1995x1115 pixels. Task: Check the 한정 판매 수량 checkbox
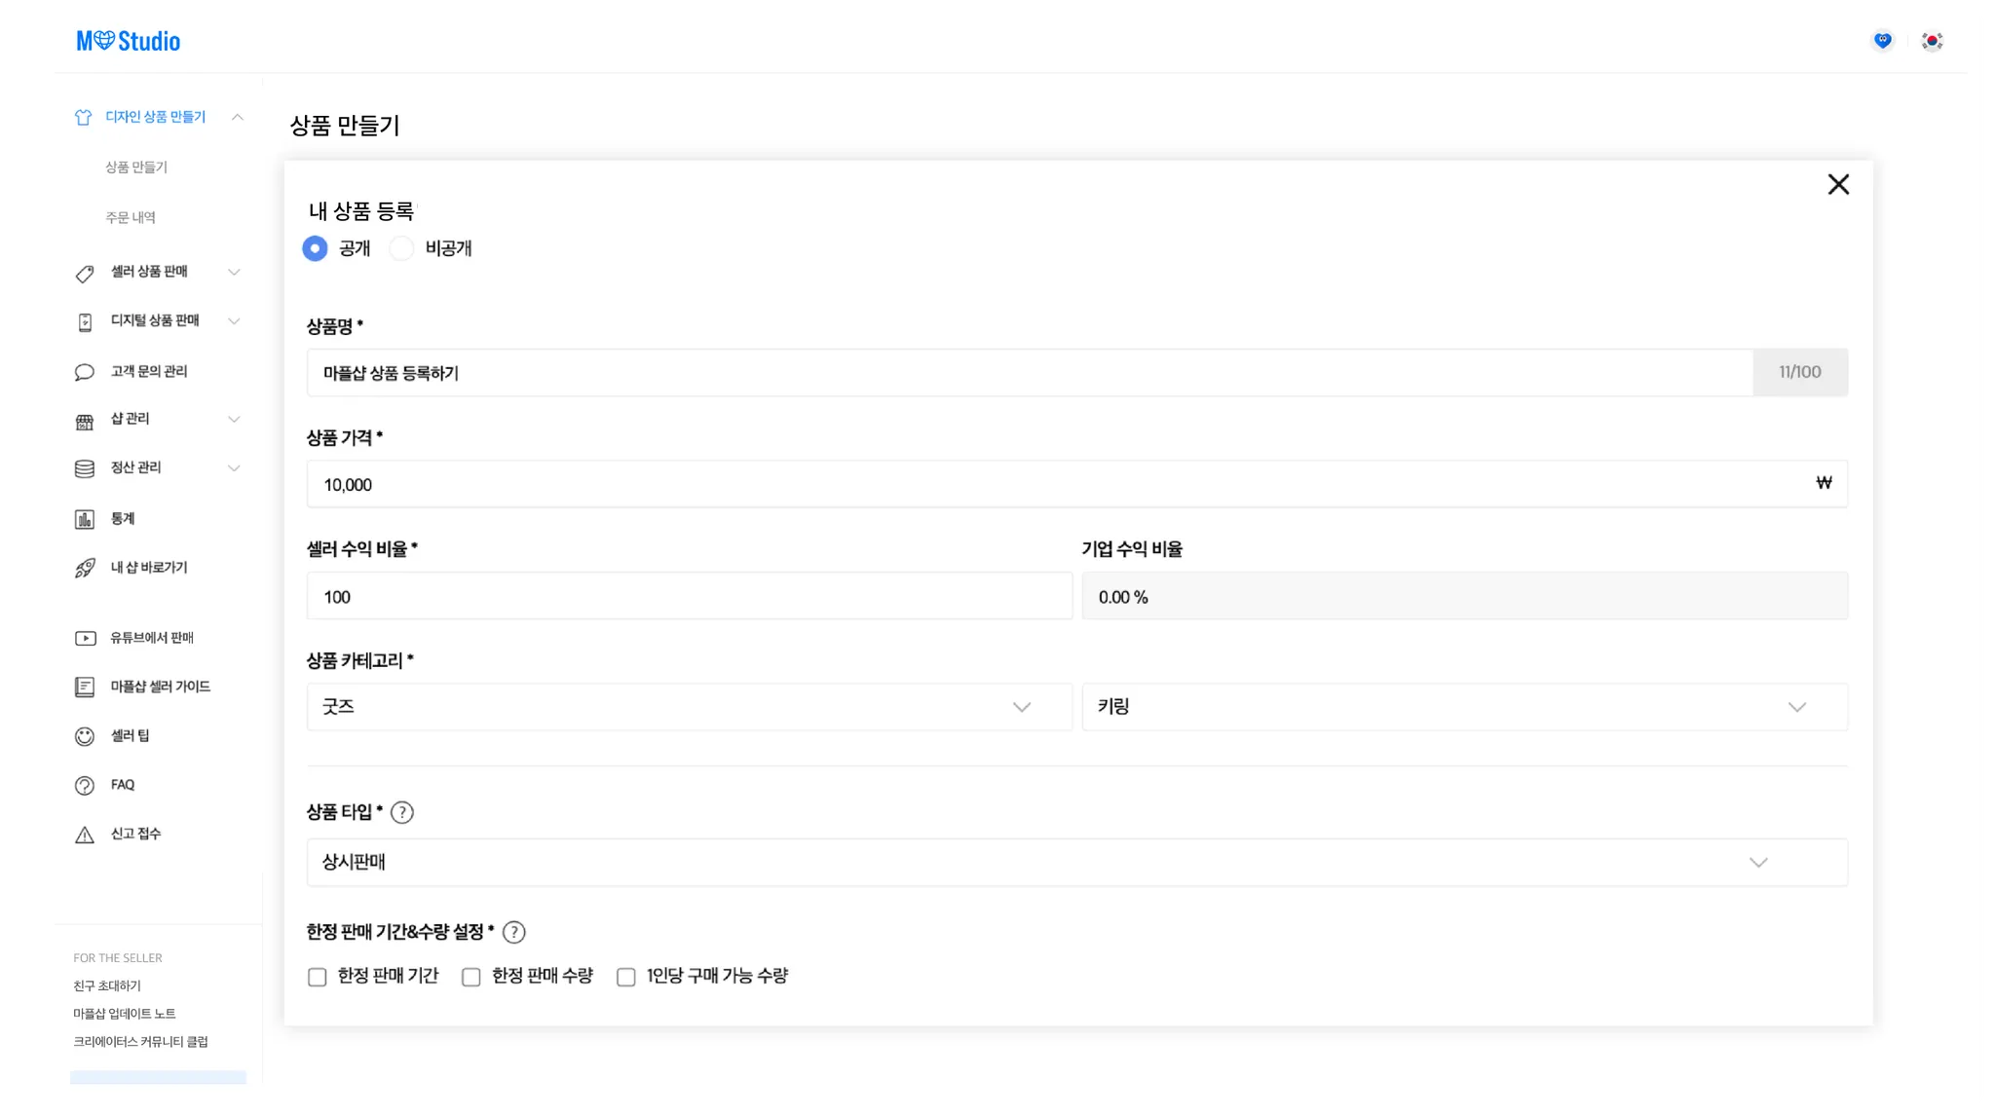pyautogui.click(x=471, y=977)
